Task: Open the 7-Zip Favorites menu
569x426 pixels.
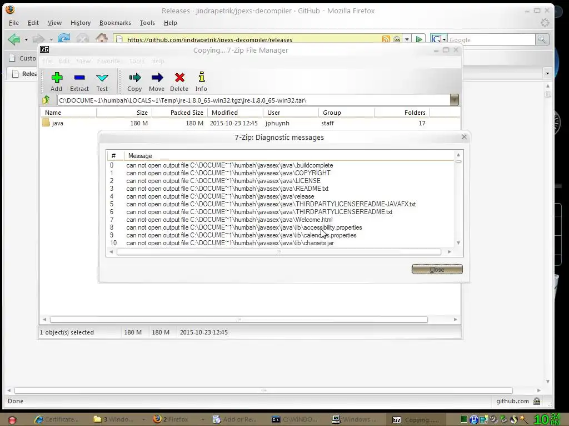Action: click(109, 61)
